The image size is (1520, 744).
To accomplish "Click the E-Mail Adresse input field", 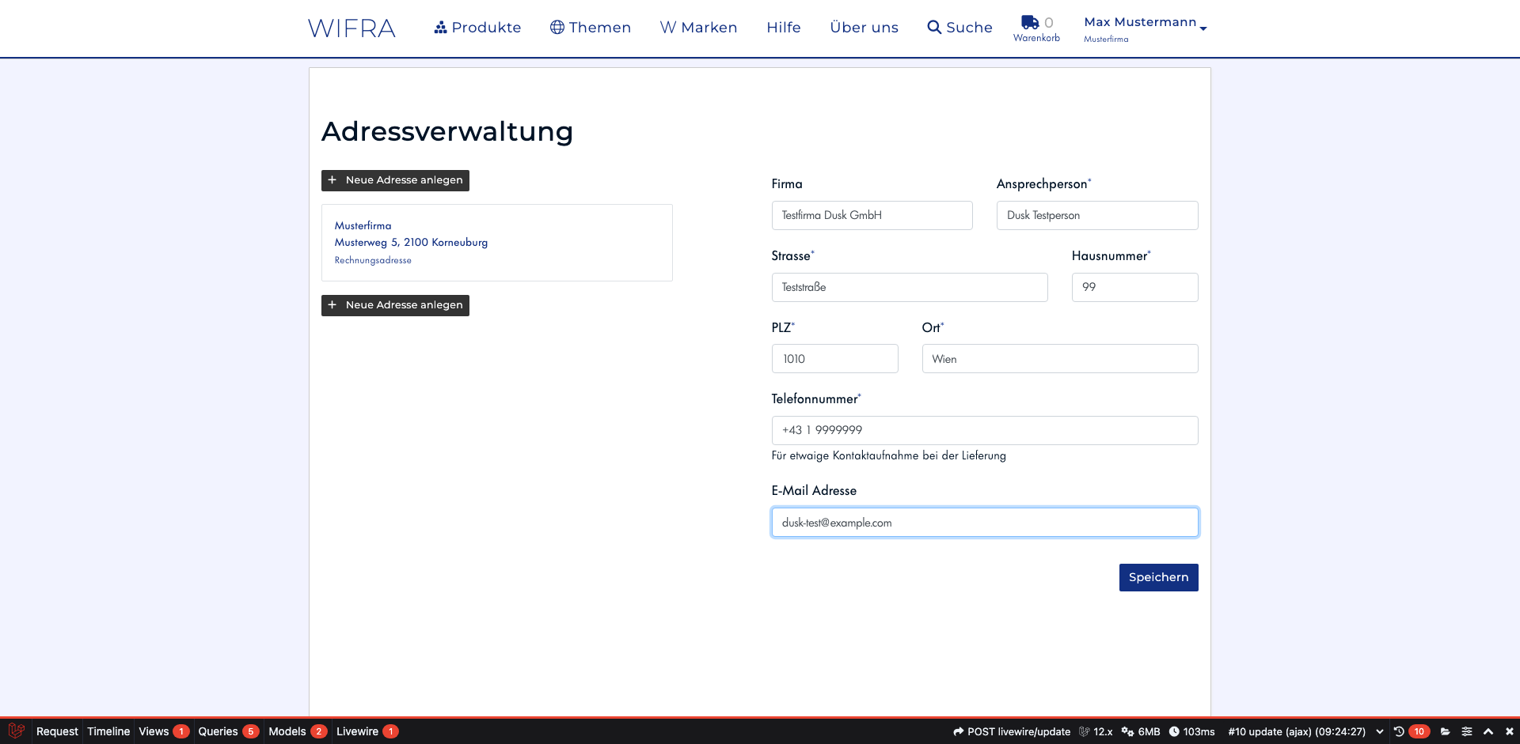I will tap(984, 522).
